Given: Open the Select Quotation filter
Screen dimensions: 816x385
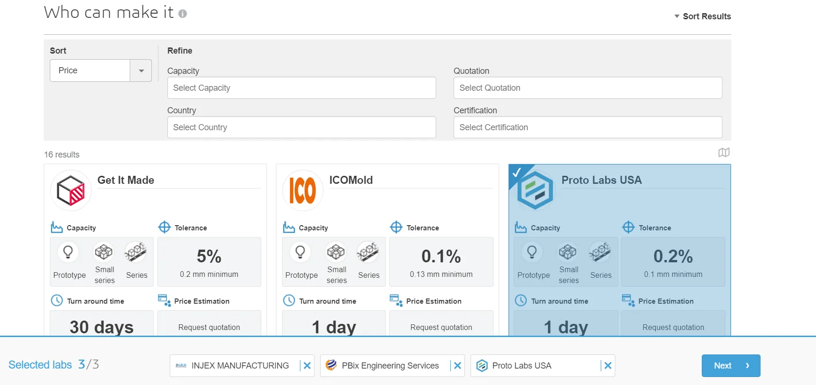Looking at the screenshot, I should tap(588, 88).
